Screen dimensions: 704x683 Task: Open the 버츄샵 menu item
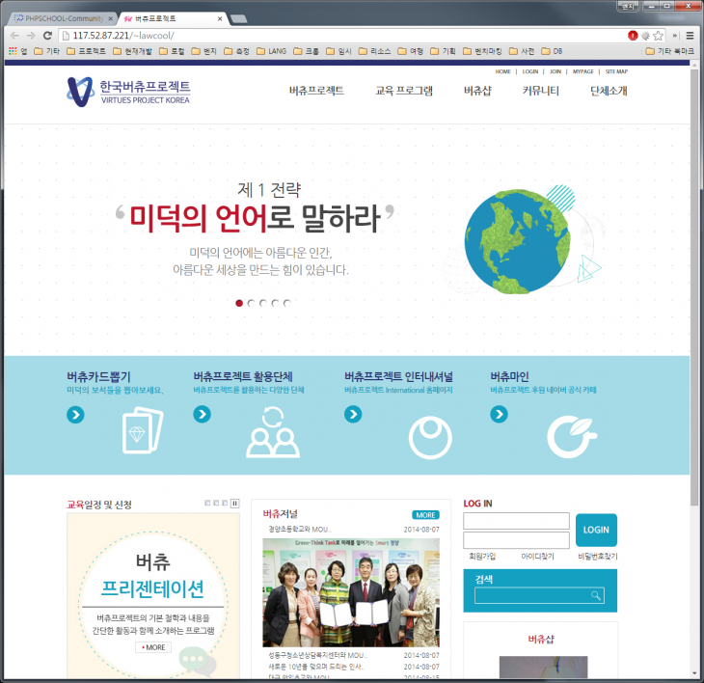pos(477,91)
